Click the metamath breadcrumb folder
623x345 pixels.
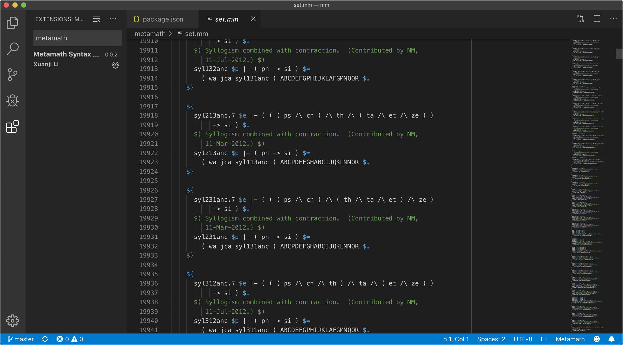(150, 34)
